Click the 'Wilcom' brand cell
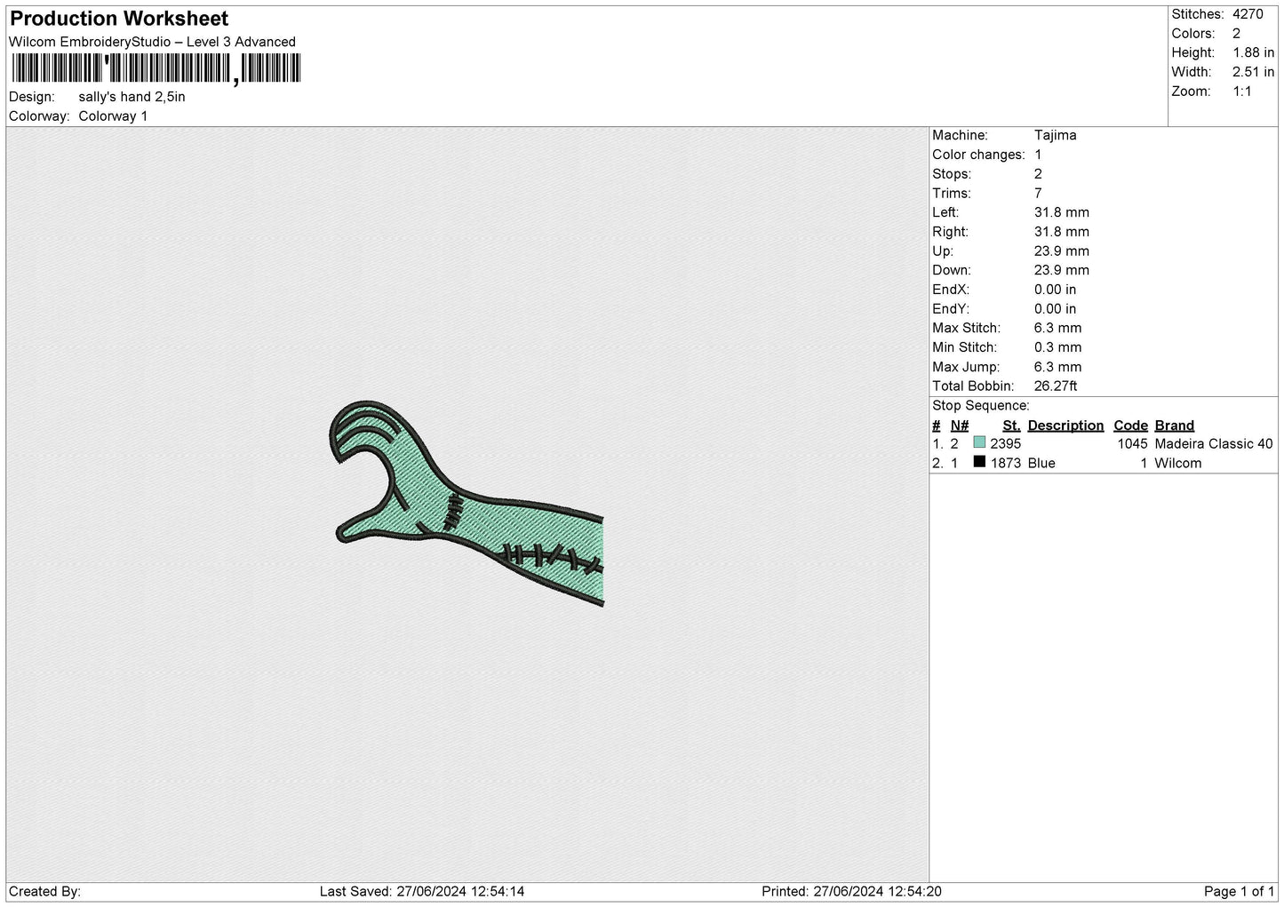The image size is (1284, 907). point(1177,463)
